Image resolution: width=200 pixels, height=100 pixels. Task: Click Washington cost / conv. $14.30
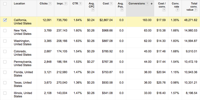[161, 41]
